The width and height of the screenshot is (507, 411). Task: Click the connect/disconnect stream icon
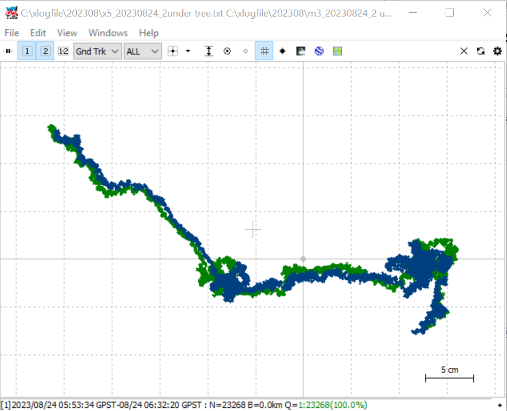pos(8,51)
